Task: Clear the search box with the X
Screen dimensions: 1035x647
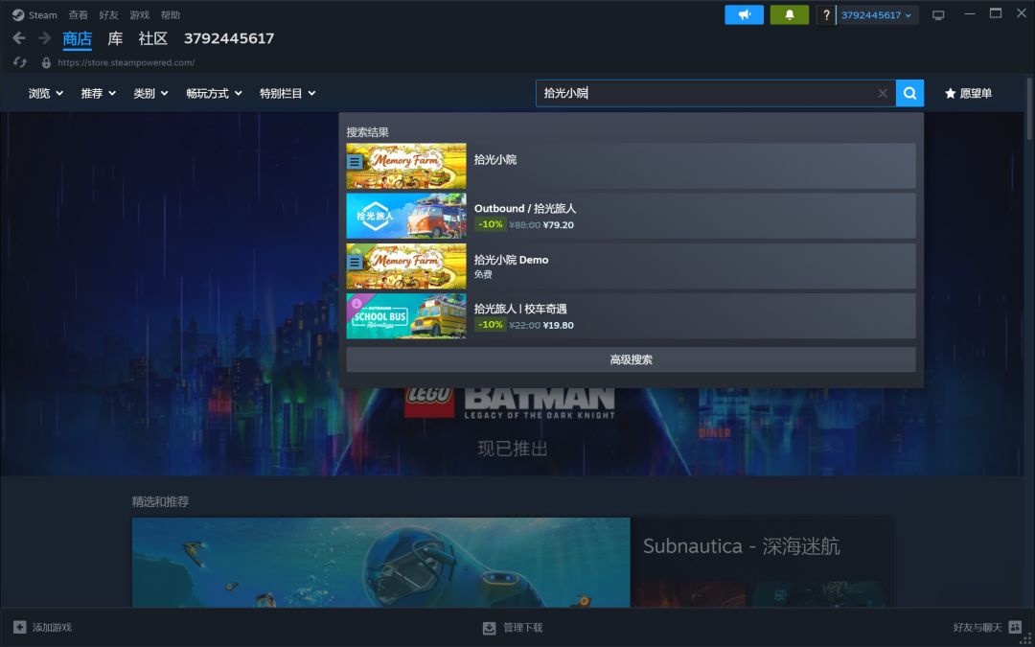Action: [x=883, y=93]
